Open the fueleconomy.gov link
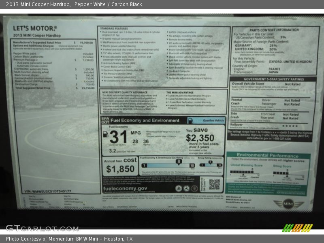This screenshot has width=324, height=243. tap(125, 188)
